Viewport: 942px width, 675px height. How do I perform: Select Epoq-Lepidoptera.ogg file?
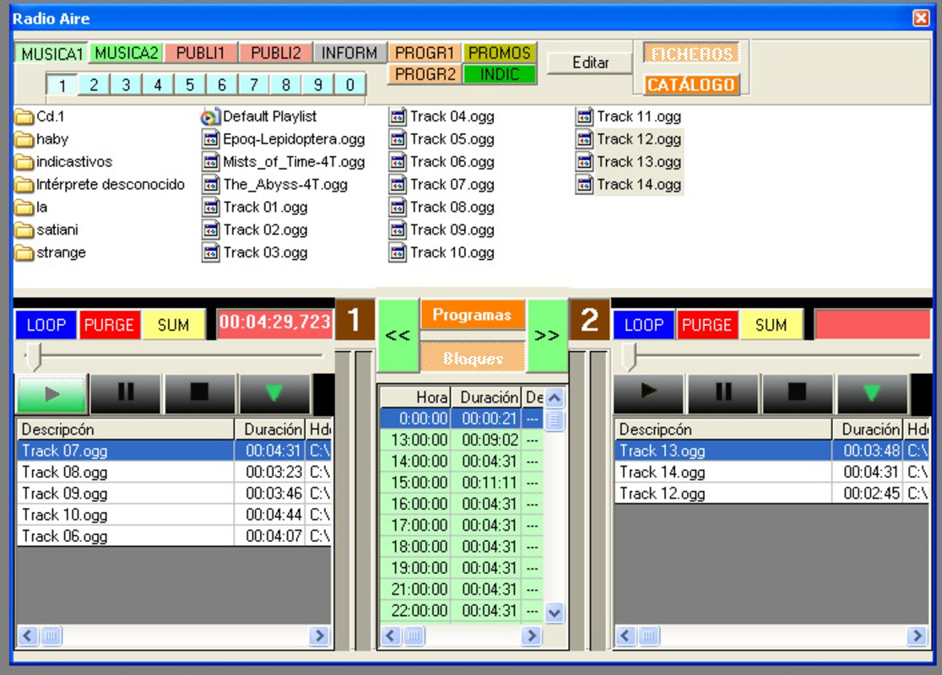point(284,139)
